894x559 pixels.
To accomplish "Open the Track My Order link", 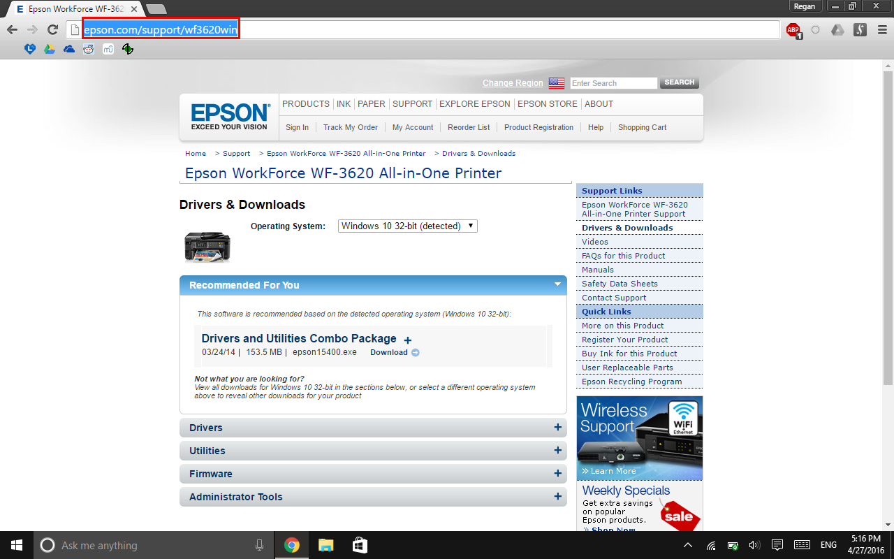I will (351, 127).
